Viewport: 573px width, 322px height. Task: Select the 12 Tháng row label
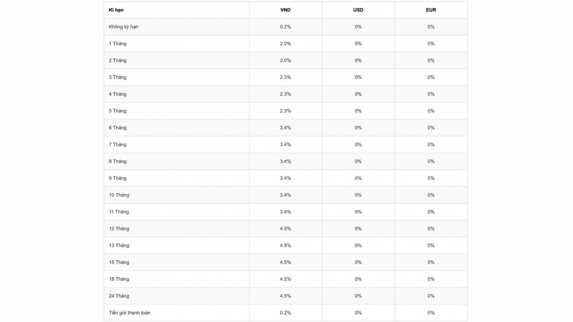[x=119, y=229]
